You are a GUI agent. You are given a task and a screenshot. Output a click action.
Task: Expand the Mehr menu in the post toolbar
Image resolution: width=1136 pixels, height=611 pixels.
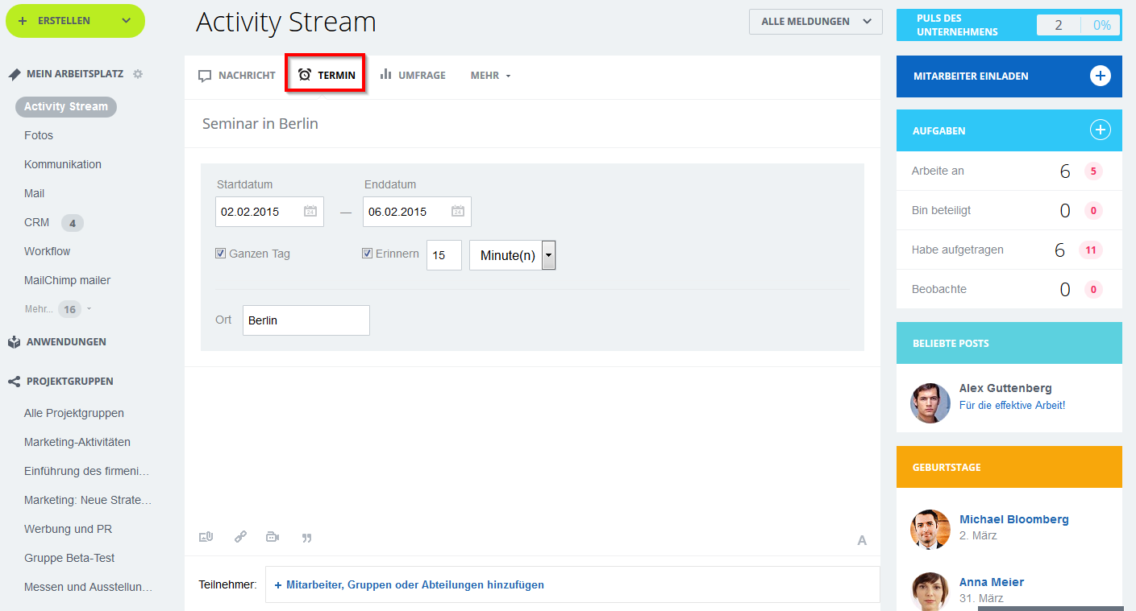[489, 74]
